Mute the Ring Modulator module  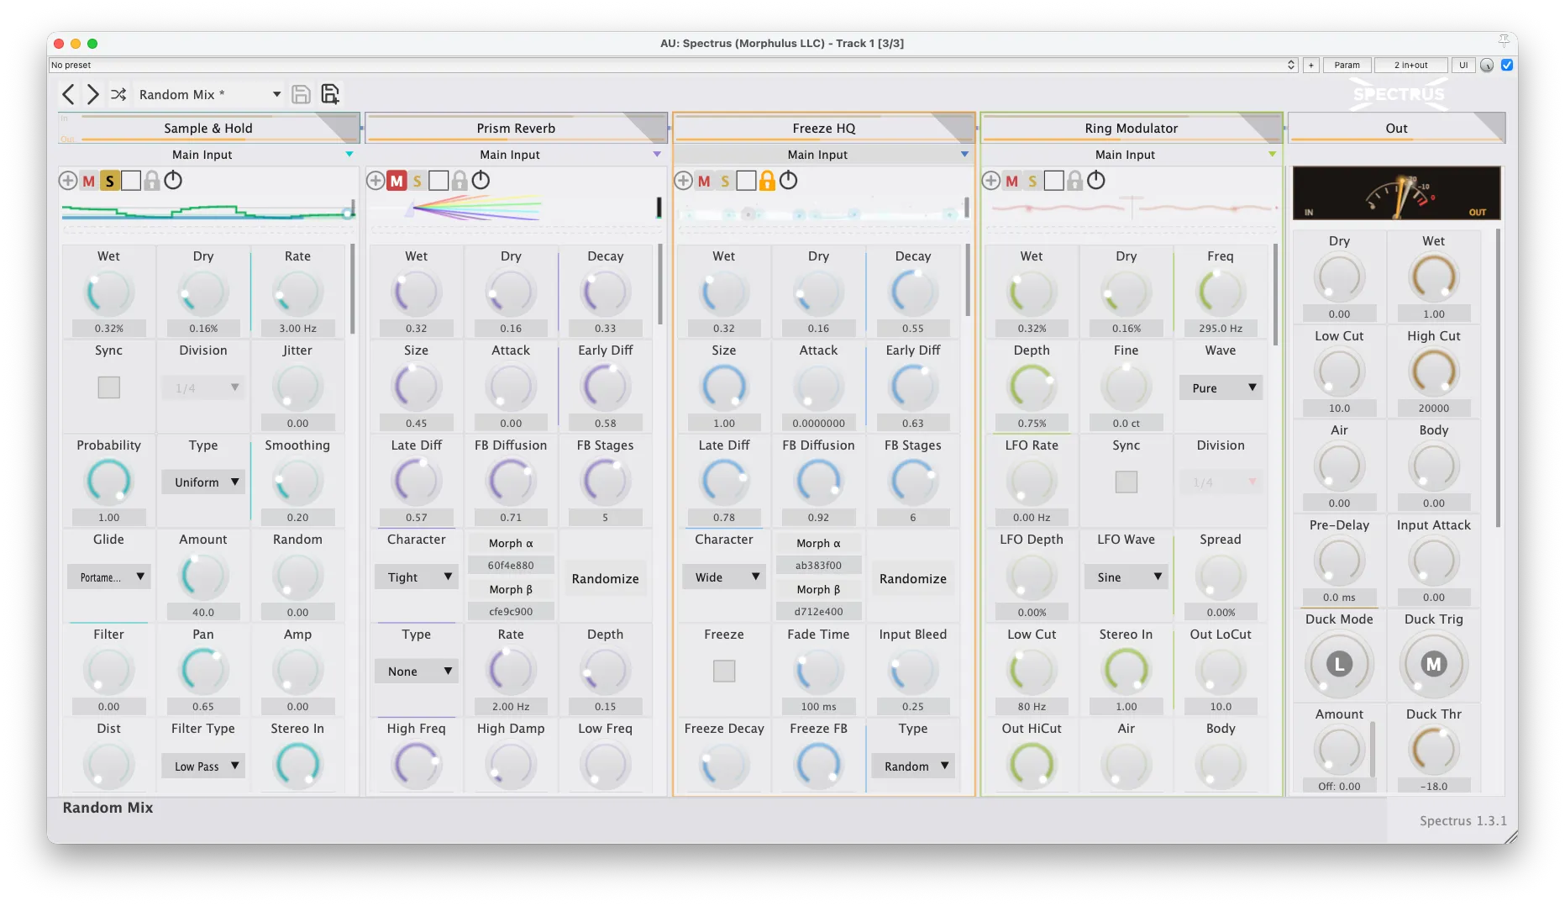click(x=1012, y=181)
